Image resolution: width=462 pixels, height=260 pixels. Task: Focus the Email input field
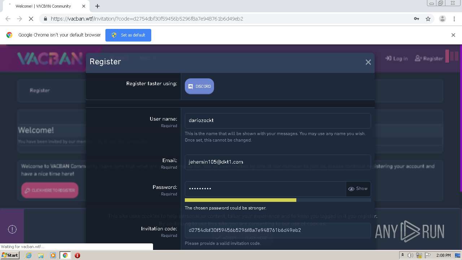click(278, 162)
